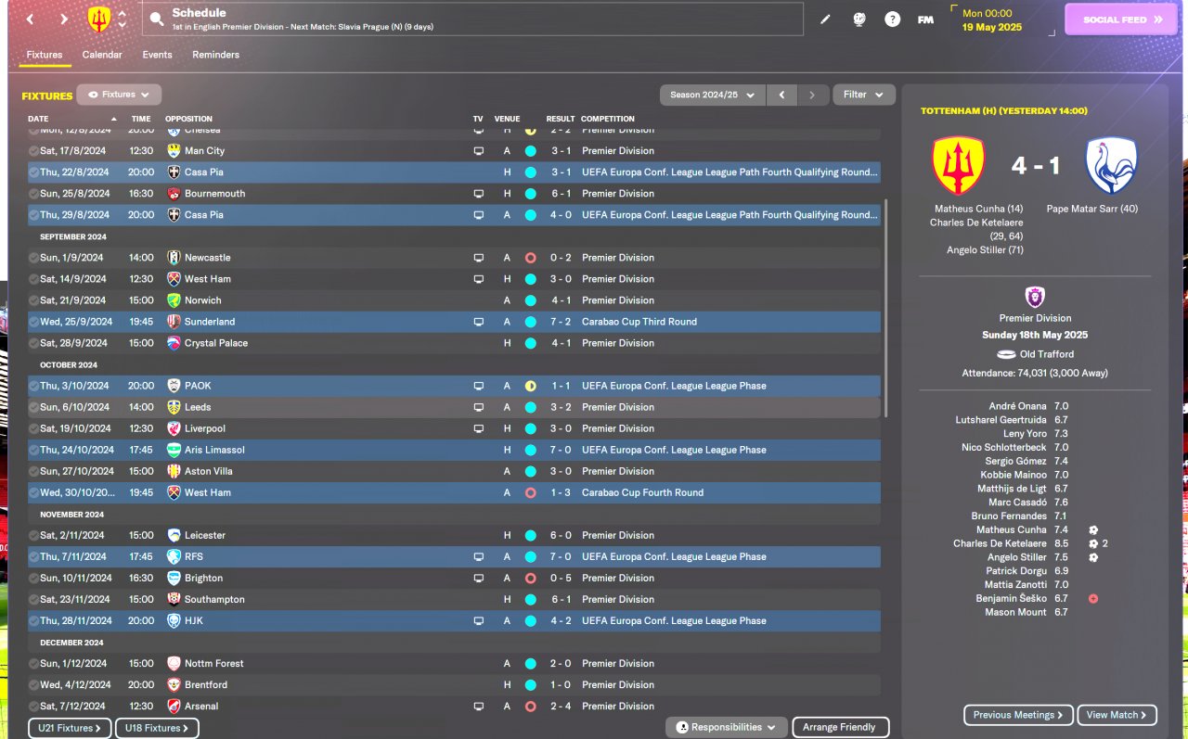Click the Newcastle club badge

pyautogui.click(x=174, y=258)
